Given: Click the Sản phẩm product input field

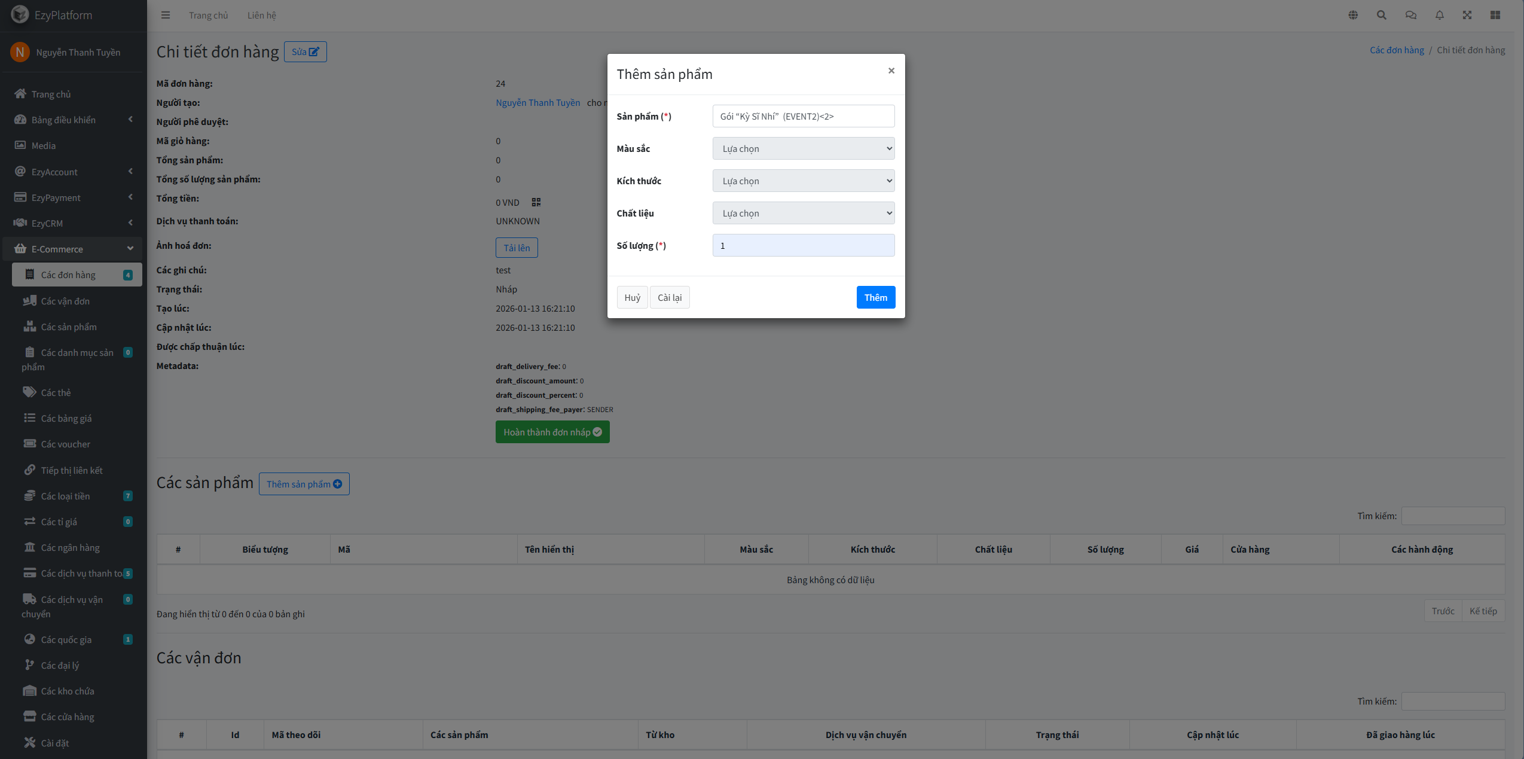Looking at the screenshot, I should pyautogui.click(x=803, y=116).
